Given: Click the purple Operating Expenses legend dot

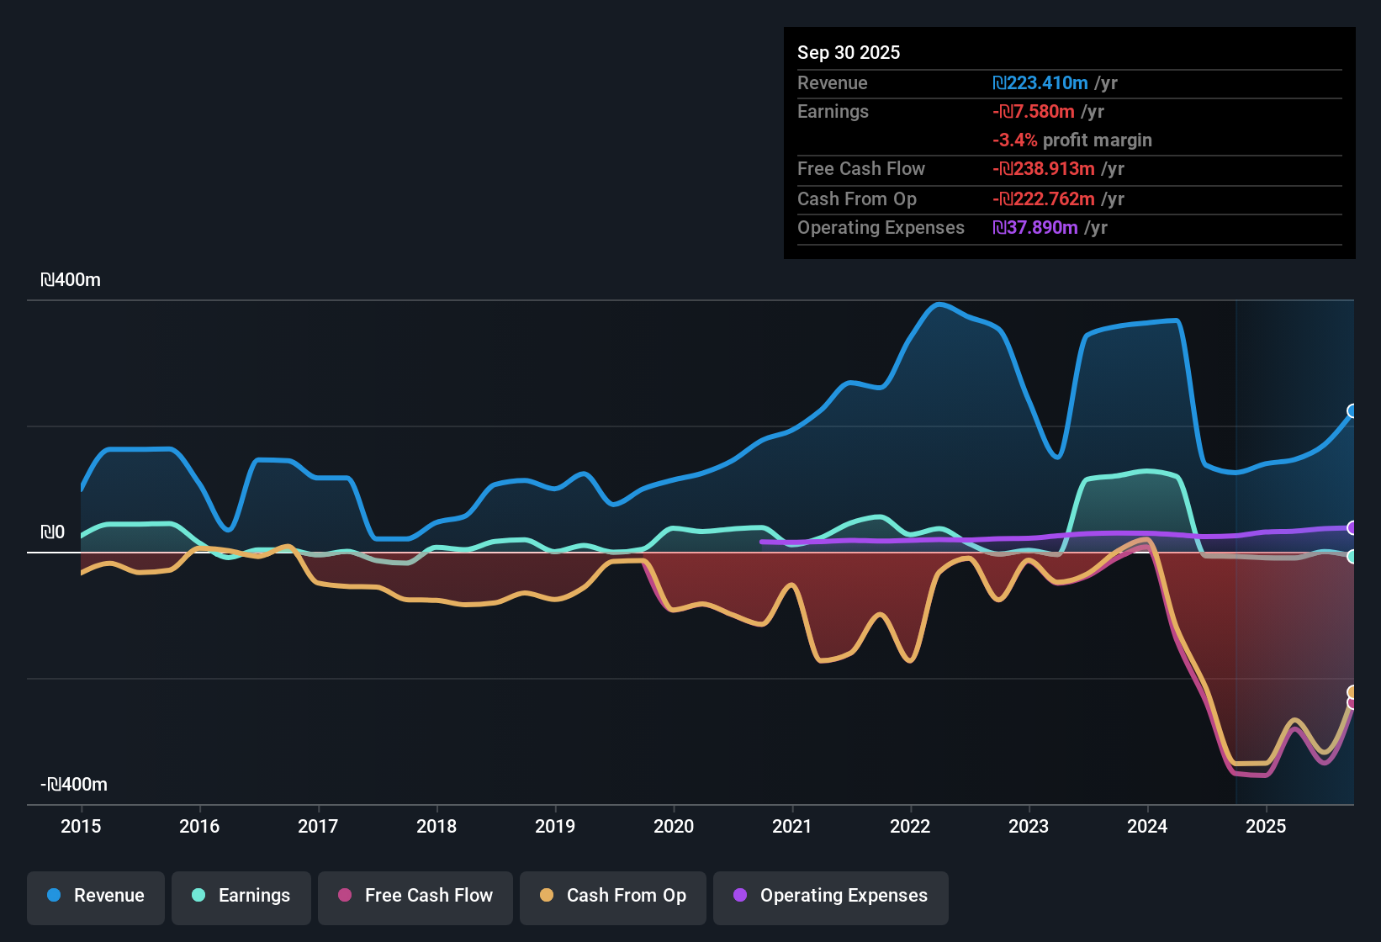Looking at the screenshot, I should pyautogui.click(x=740, y=896).
